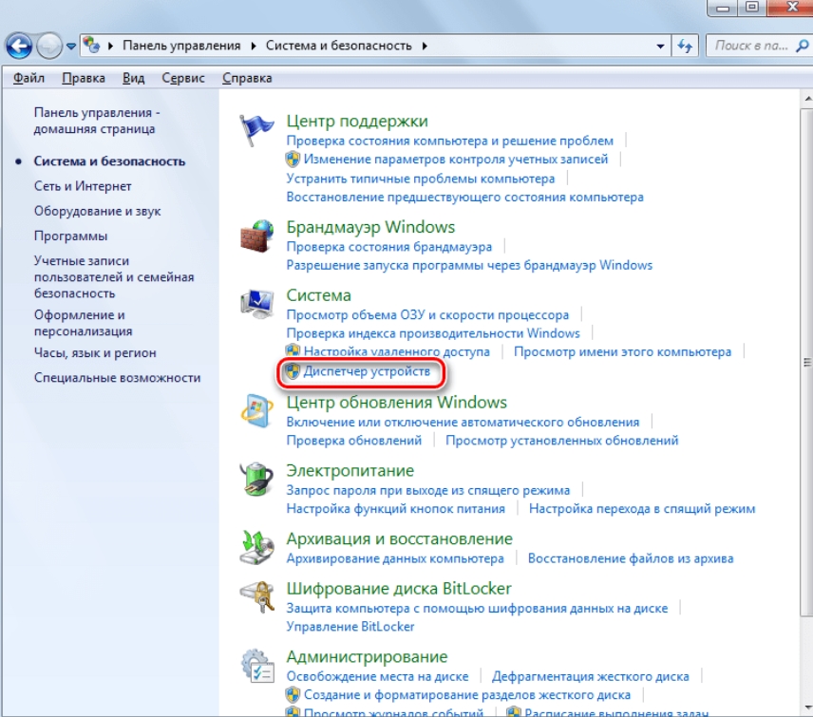Viewport: 813px width, 717px height.
Task: Click the Система computer icon
Action: point(256,304)
